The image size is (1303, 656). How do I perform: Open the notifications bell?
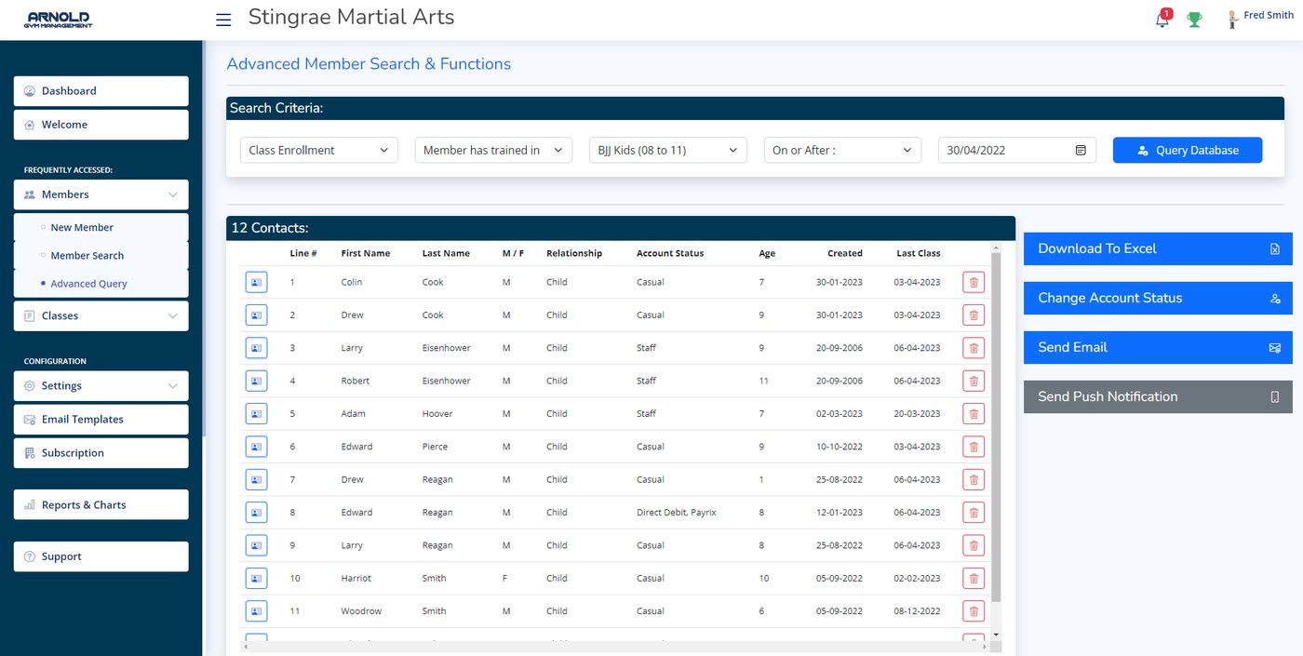pos(1162,19)
